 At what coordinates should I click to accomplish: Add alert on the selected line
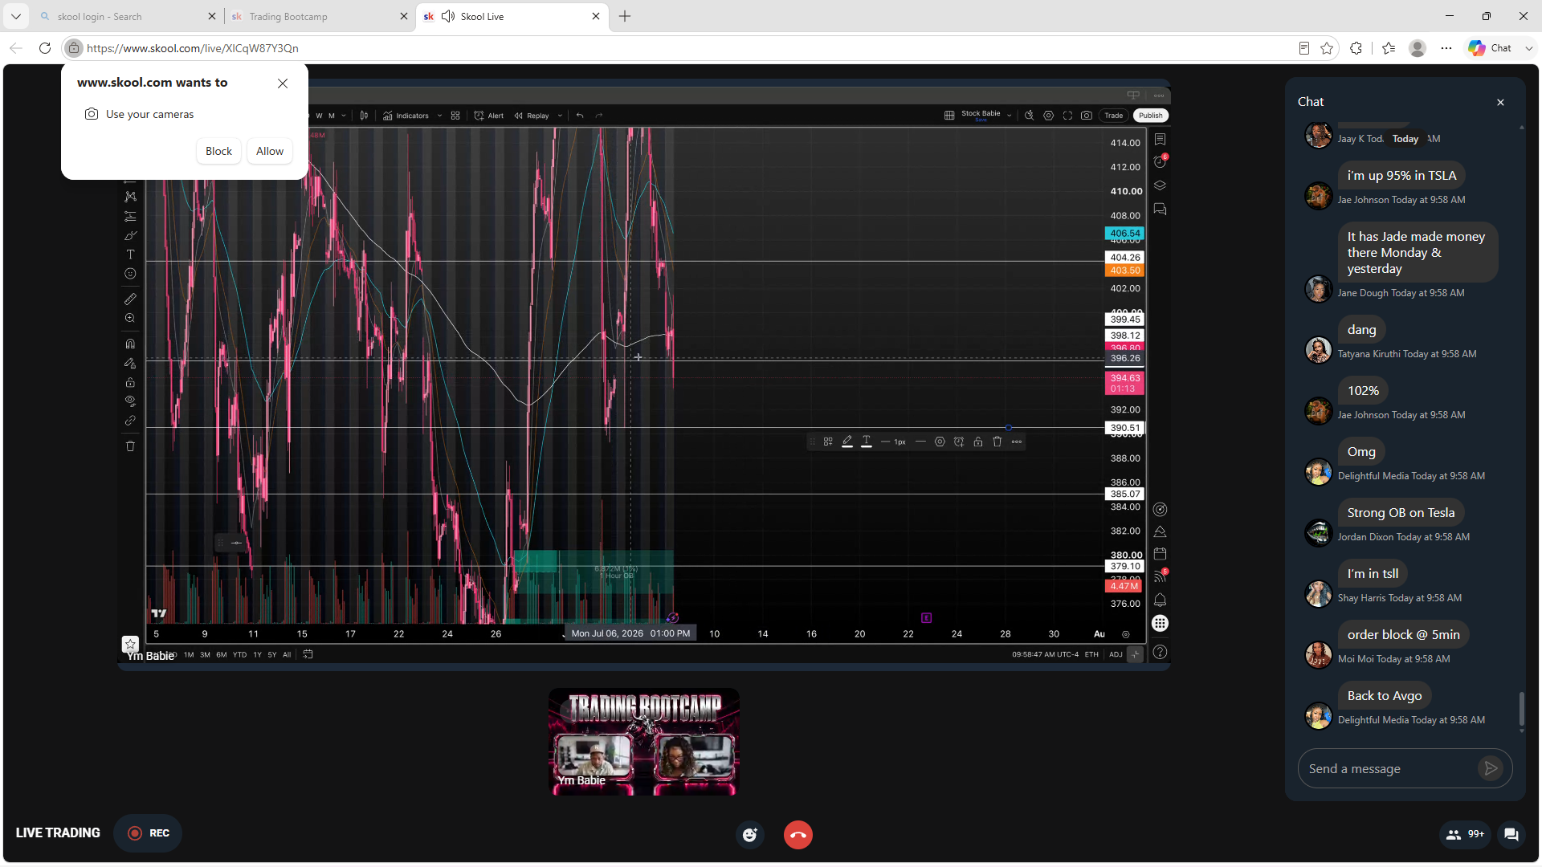pyautogui.click(x=959, y=442)
